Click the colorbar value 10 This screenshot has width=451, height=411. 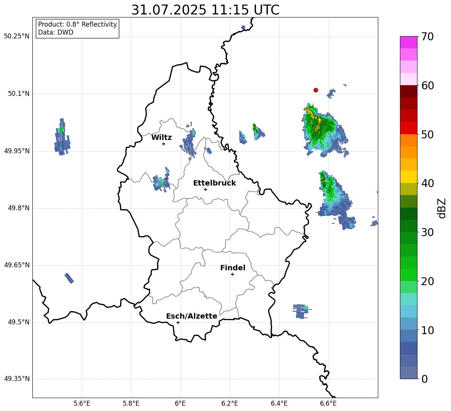click(427, 330)
